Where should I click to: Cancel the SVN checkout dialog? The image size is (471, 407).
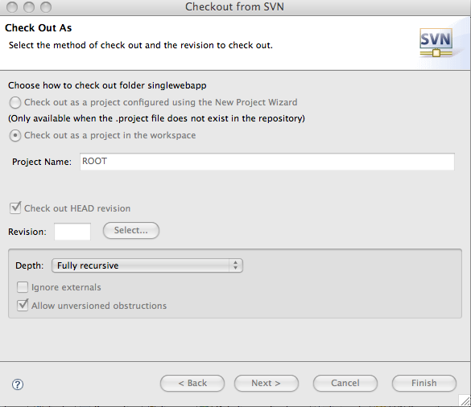point(345,384)
